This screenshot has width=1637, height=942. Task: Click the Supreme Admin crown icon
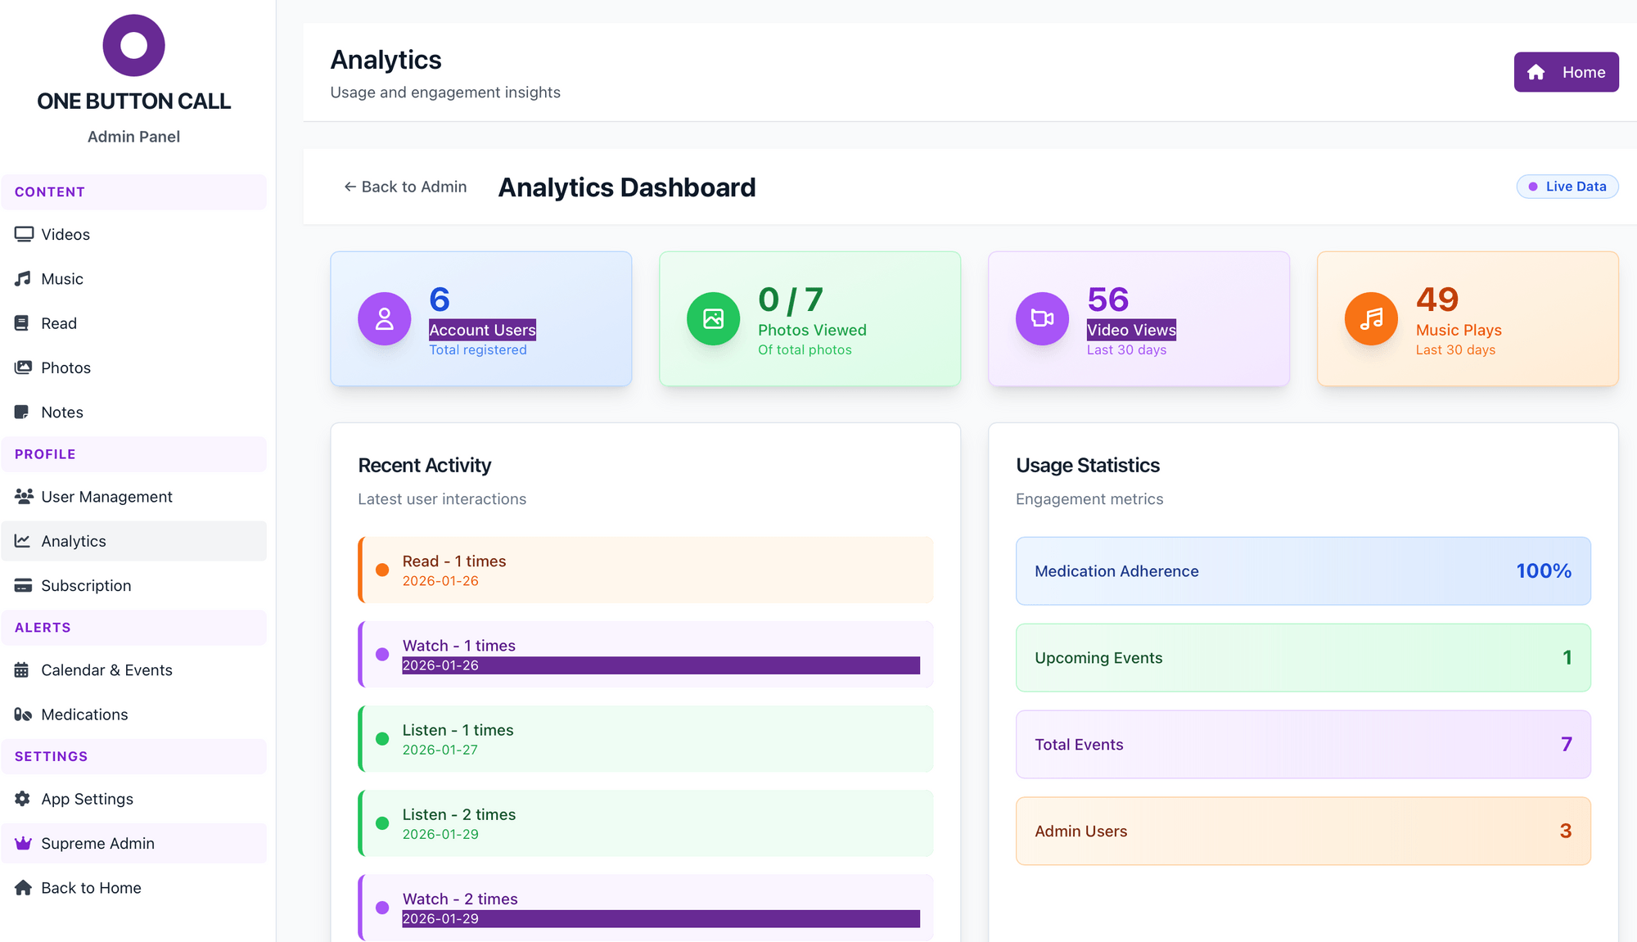pyautogui.click(x=23, y=843)
